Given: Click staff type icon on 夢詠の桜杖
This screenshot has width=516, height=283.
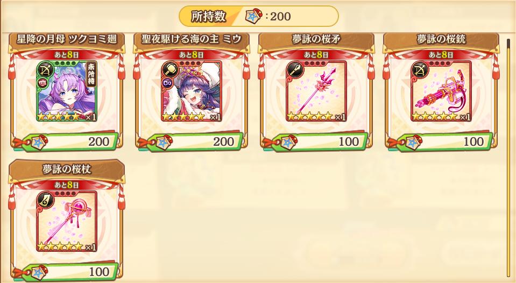Looking at the screenshot, I should tap(45, 200).
